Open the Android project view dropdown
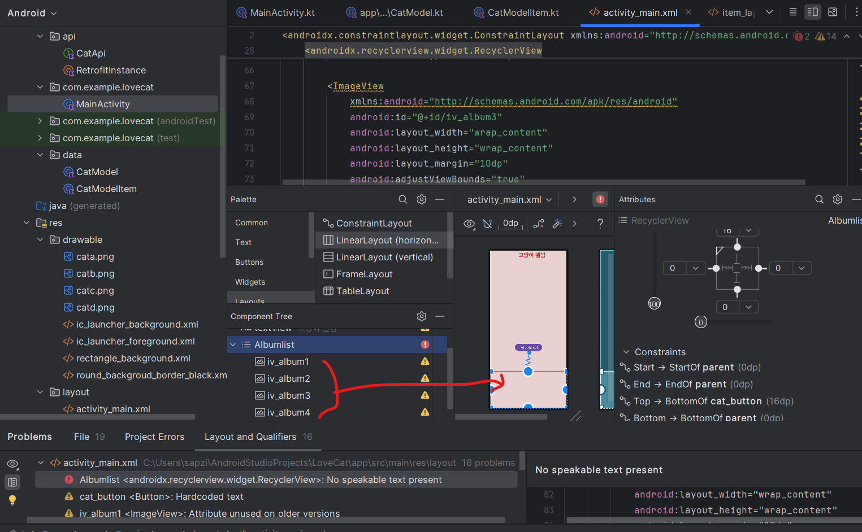The image size is (862, 532). [x=32, y=13]
